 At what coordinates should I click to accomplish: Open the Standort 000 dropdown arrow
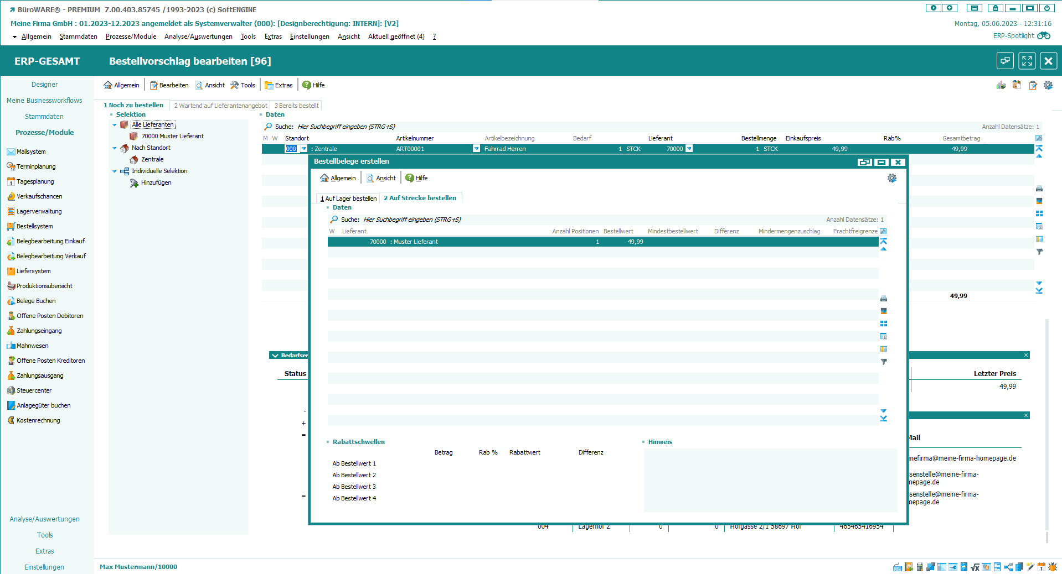[x=303, y=149]
